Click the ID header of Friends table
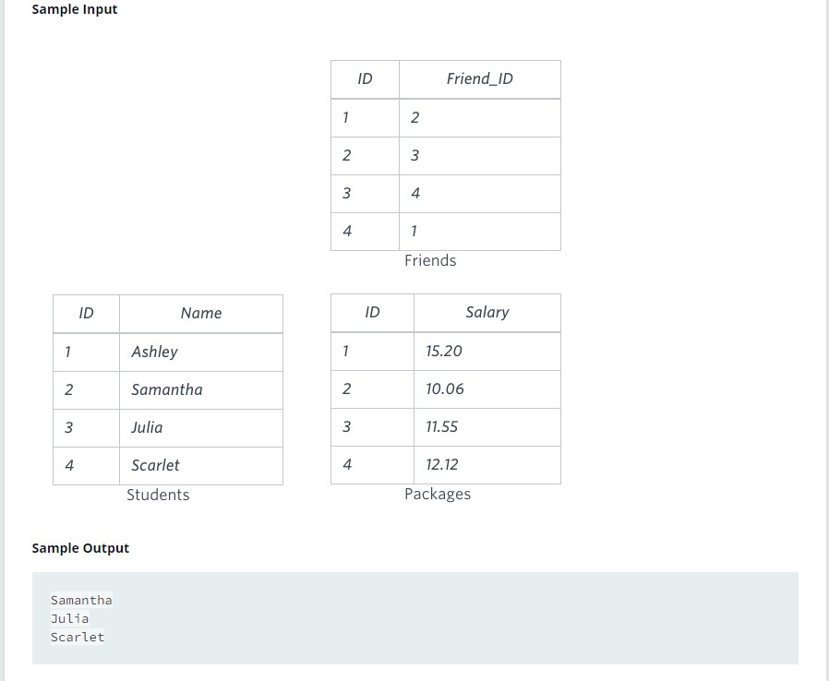The height and width of the screenshot is (681, 829). (365, 79)
